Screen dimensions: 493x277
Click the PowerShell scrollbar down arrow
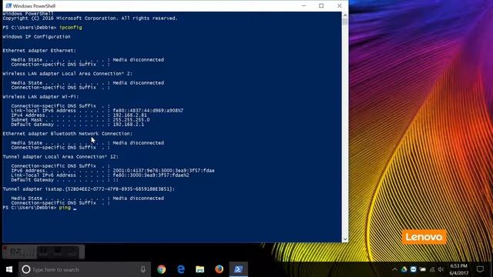(345, 239)
